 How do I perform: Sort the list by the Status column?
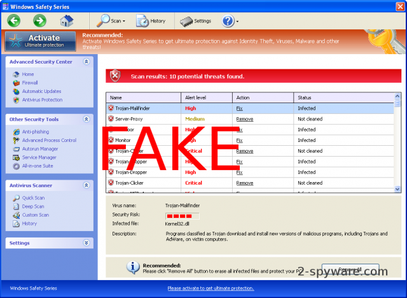(x=344, y=97)
